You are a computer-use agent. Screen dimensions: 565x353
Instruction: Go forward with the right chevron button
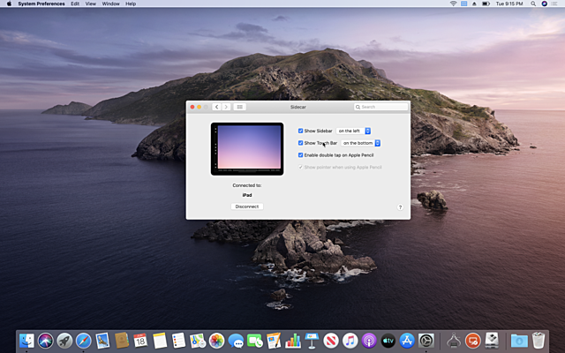pos(226,107)
